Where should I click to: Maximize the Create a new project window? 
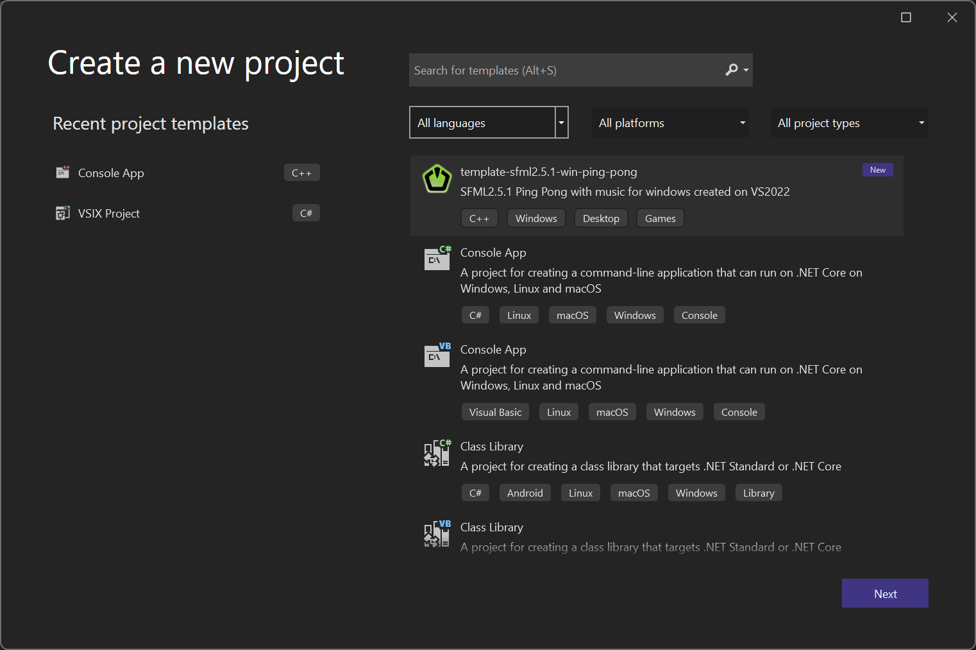(x=906, y=17)
